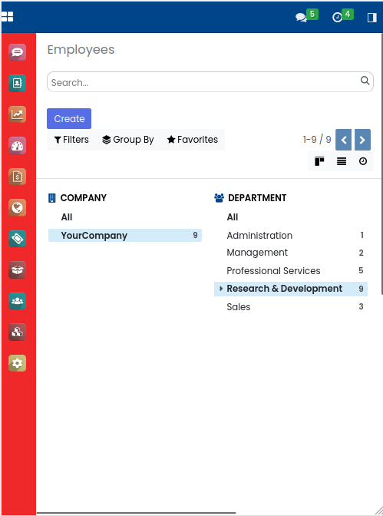Switch to List view
Image resolution: width=383 pixels, height=516 pixels.
tap(342, 161)
